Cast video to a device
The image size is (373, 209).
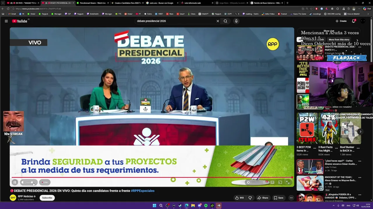pyautogui.click(x=280, y=182)
